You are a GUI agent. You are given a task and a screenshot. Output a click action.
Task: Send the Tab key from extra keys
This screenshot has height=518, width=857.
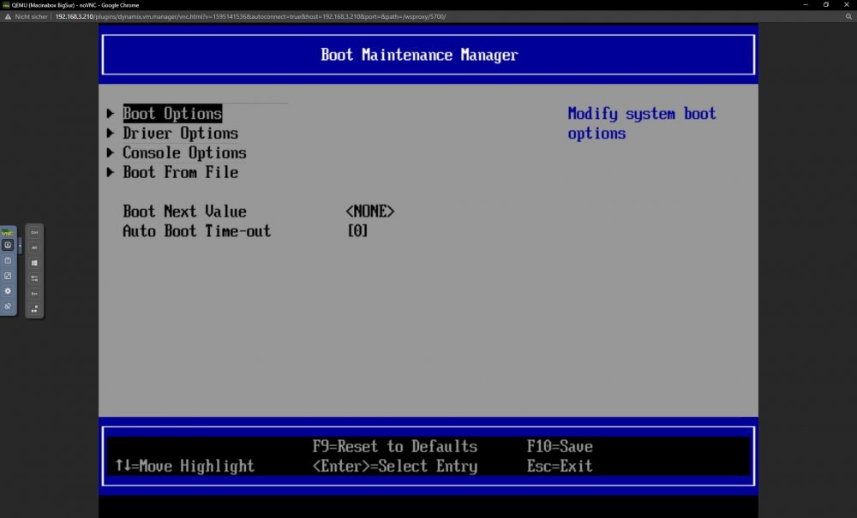[34, 278]
